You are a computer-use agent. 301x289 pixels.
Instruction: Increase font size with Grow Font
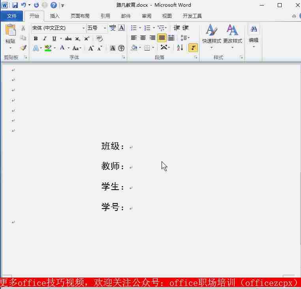coord(91,48)
